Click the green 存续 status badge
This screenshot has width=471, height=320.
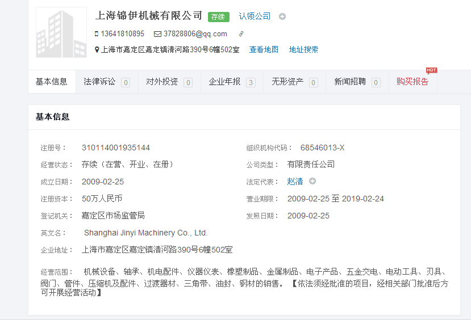(x=219, y=17)
